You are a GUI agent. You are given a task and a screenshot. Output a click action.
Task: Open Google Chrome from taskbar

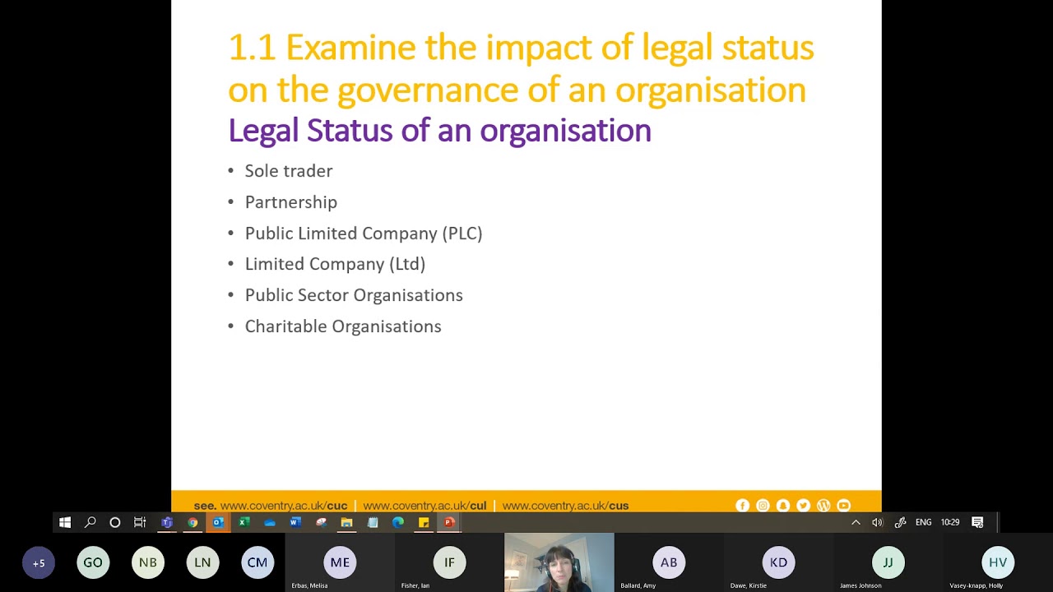click(x=193, y=522)
